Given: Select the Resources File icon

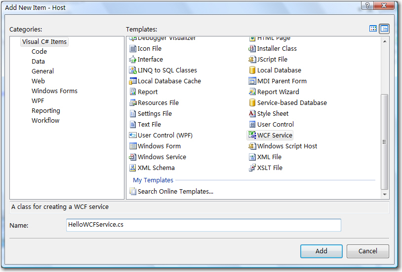Looking at the screenshot, I should tap(133, 102).
